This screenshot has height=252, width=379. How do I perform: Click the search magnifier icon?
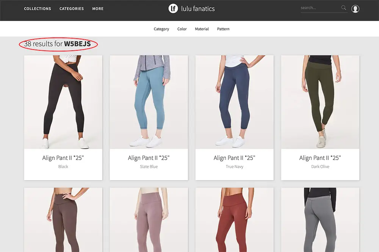click(343, 8)
